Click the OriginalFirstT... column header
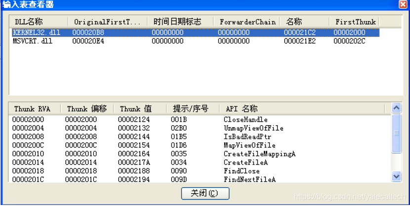 (x=108, y=22)
